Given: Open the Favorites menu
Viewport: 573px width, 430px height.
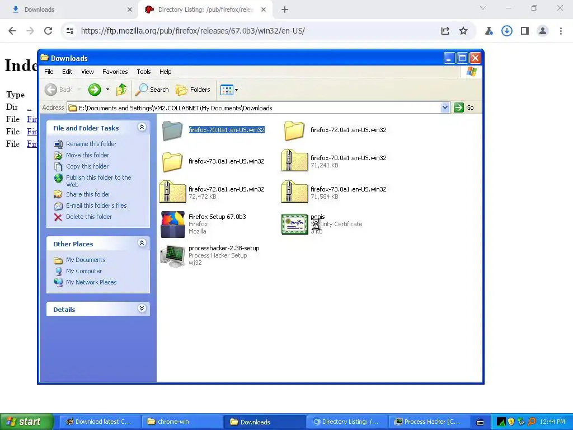Looking at the screenshot, I should 115,72.
